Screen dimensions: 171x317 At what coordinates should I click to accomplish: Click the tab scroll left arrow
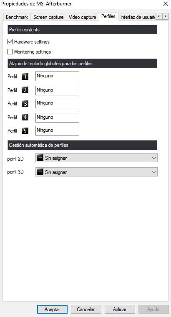(159, 16)
